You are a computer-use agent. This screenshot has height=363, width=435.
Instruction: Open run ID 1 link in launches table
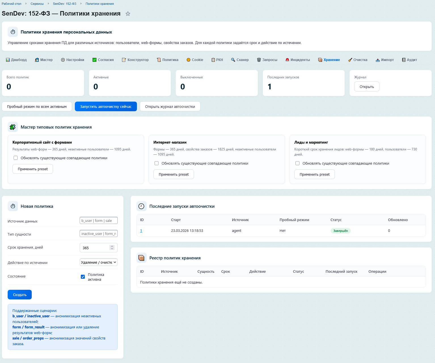(141, 231)
